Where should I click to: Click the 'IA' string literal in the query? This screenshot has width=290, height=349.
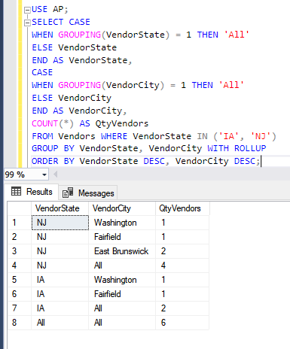(229, 136)
